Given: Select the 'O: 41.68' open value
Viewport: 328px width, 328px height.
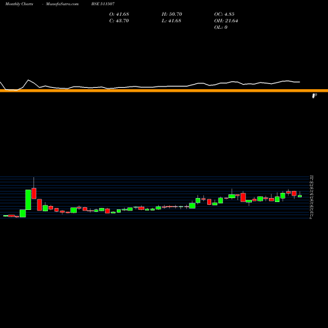Looking at the screenshot, I should (x=119, y=14).
